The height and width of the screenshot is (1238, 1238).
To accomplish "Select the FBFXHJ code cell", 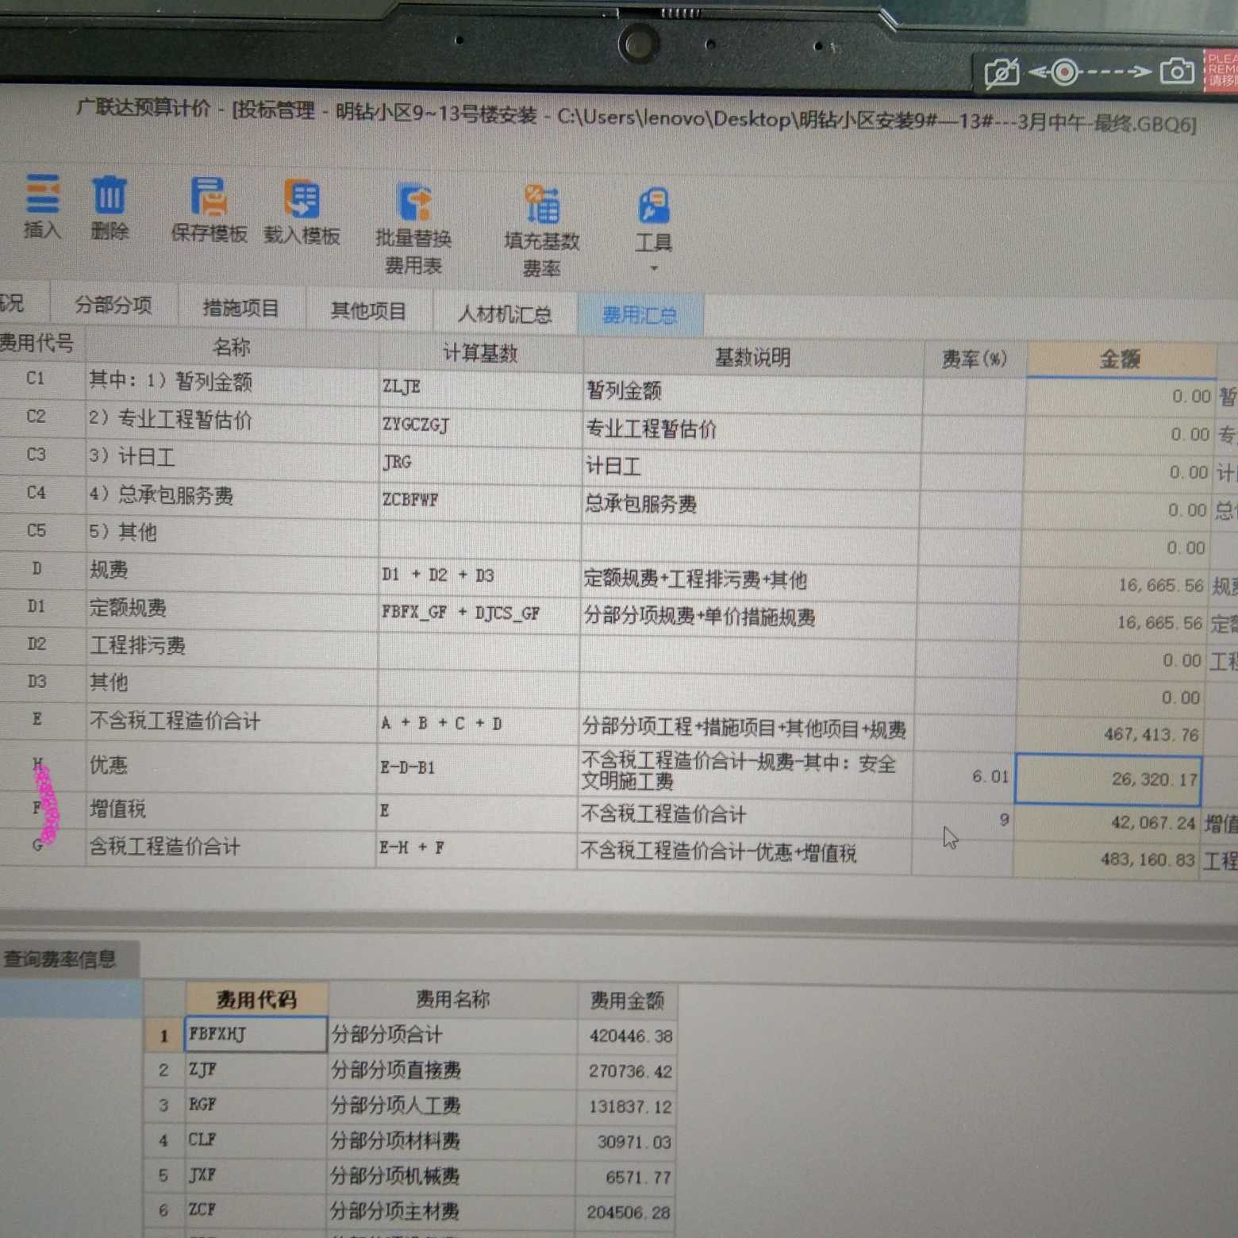I will (256, 1035).
